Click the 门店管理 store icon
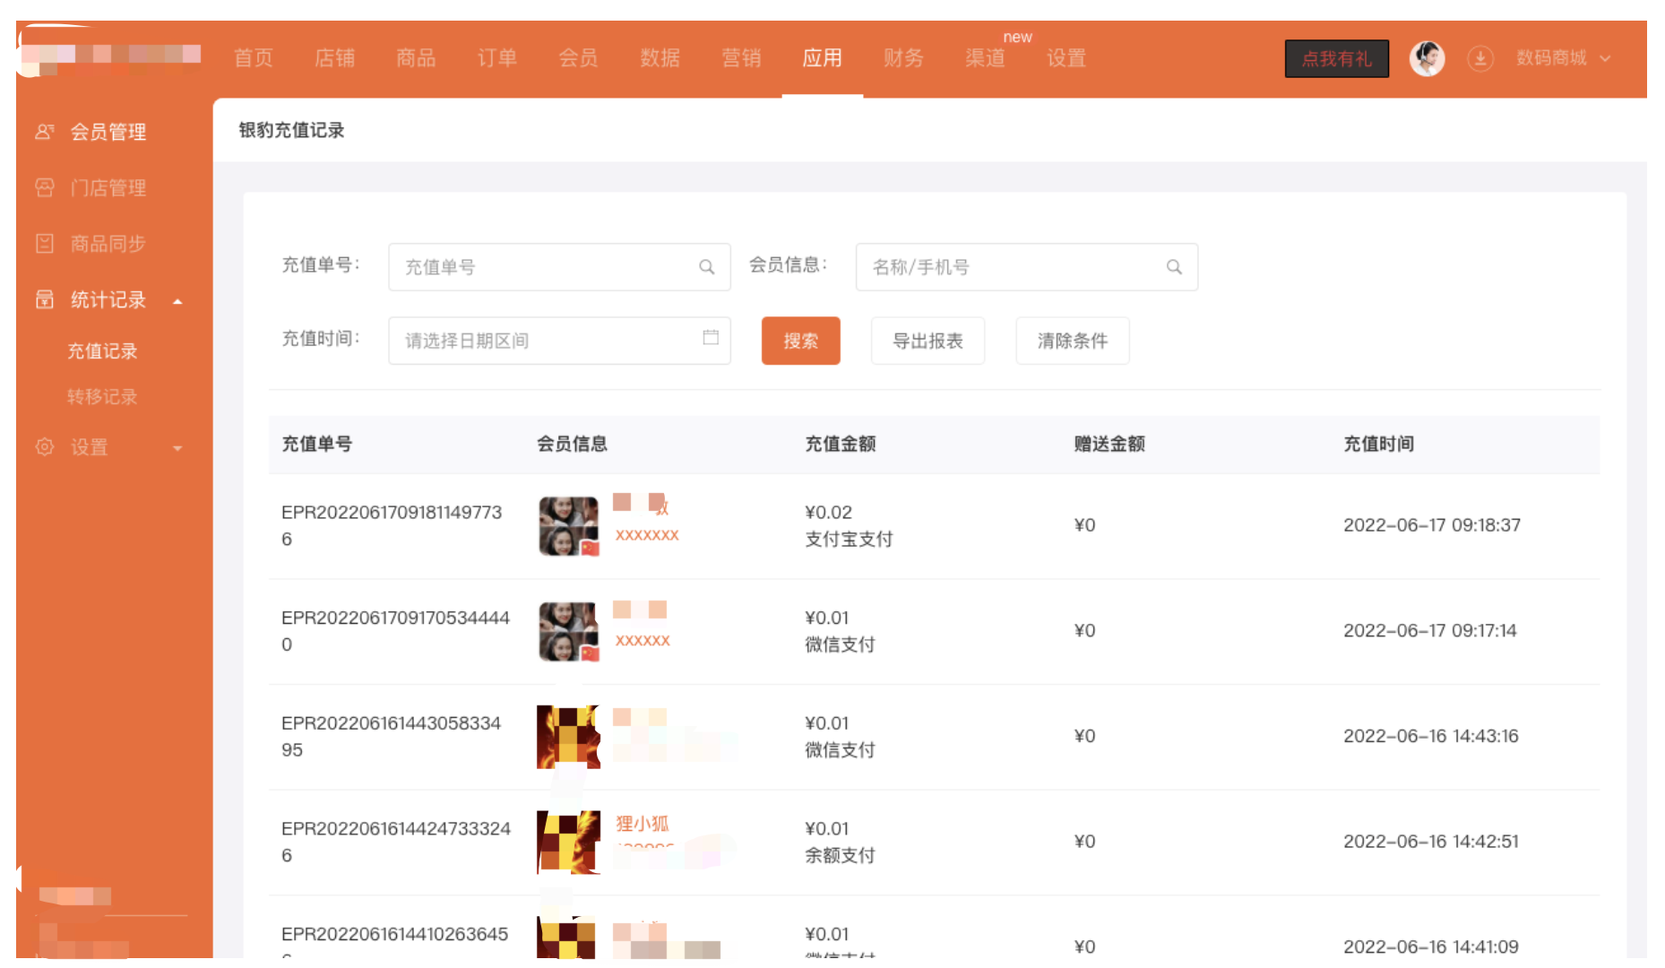1665x968 pixels. coord(44,187)
